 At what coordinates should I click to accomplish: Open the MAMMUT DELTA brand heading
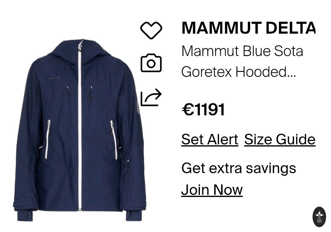248,28
